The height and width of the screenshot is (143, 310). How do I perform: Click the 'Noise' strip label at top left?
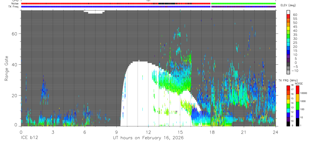[x=15, y=4]
